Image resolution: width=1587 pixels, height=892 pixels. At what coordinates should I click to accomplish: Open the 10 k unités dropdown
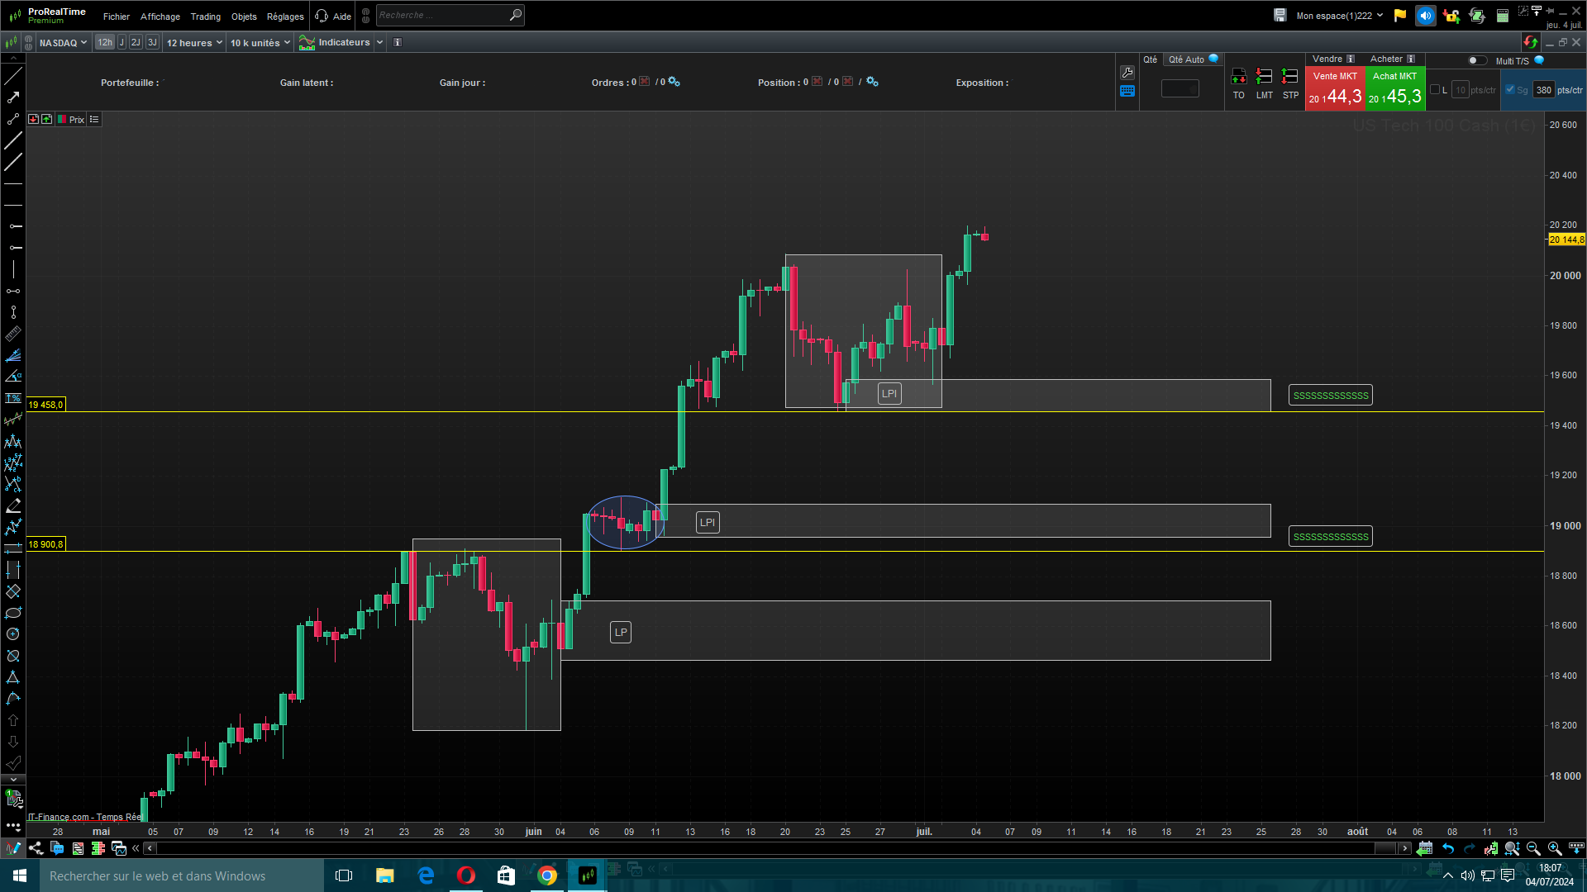[260, 43]
